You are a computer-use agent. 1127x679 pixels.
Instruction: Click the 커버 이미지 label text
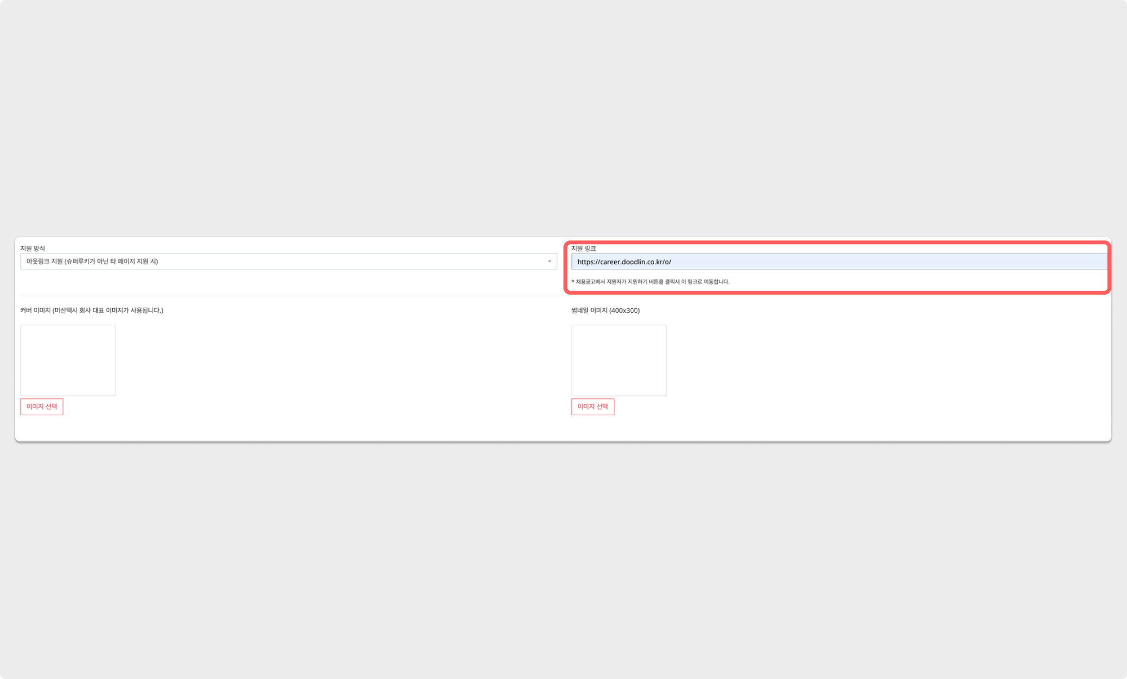(x=91, y=310)
